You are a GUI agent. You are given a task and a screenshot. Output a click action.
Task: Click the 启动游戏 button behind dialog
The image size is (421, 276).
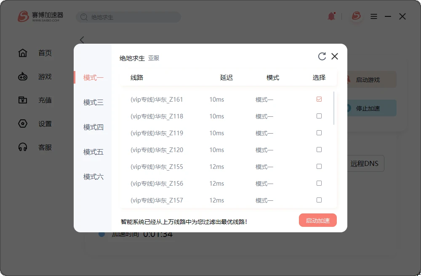click(372, 79)
